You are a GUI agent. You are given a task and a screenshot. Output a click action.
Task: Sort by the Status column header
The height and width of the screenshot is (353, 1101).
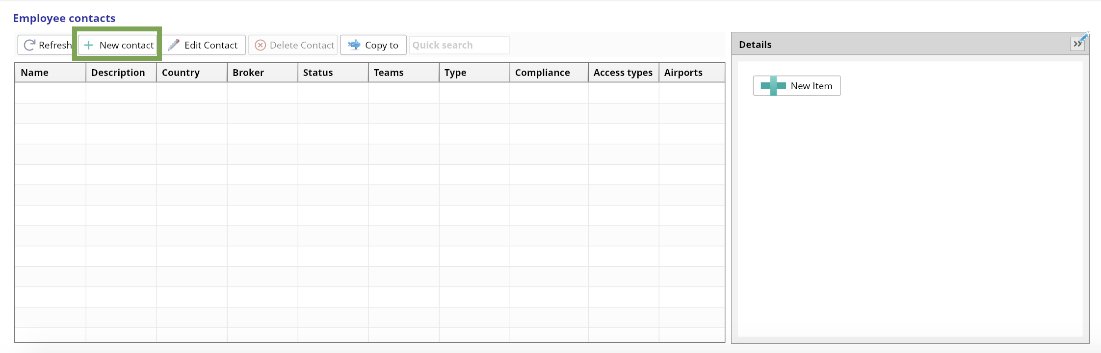[x=318, y=73]
